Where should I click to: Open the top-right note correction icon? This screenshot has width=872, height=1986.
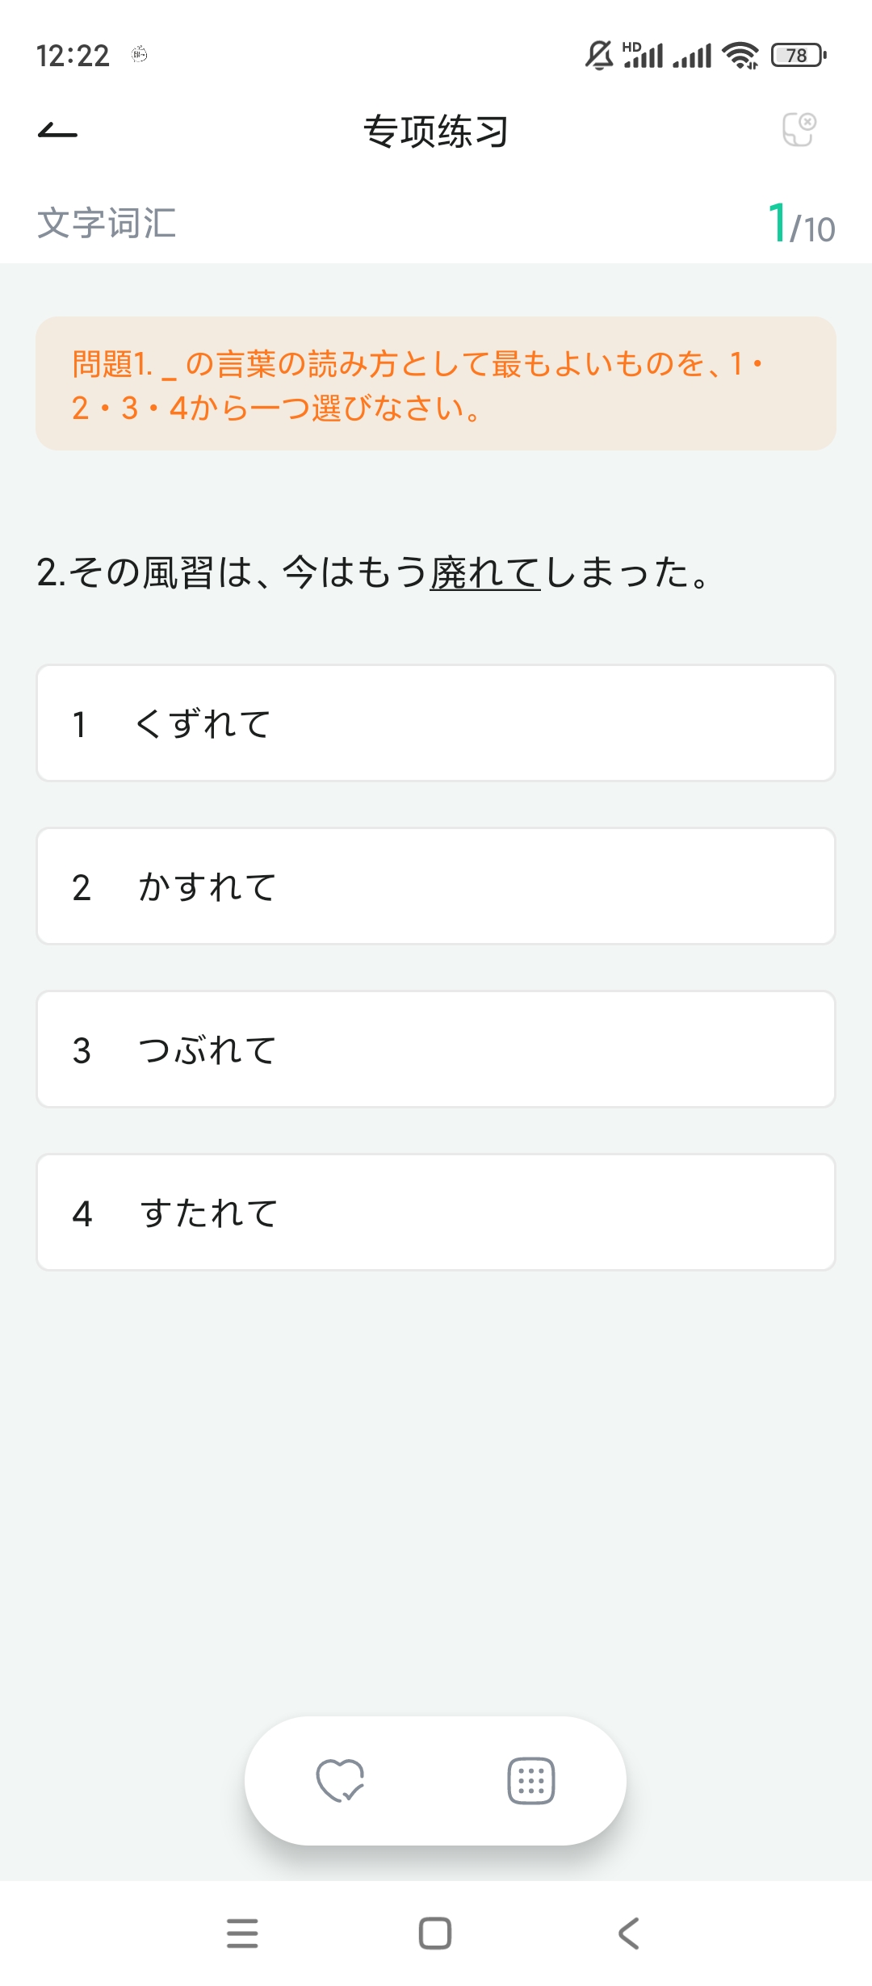799,130
